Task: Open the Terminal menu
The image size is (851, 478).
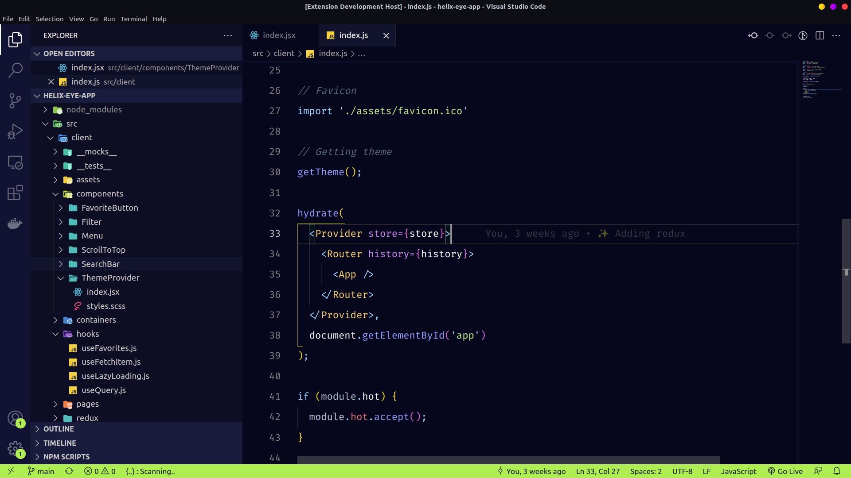Action: pos(134,19)
